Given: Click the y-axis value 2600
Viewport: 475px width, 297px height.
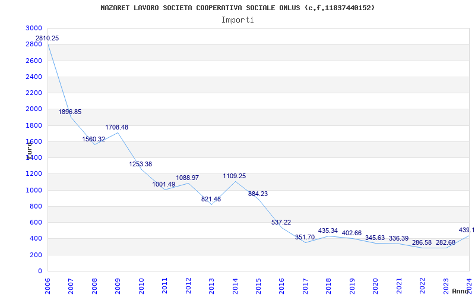Looking at the screenshot, I should point(34,61).
